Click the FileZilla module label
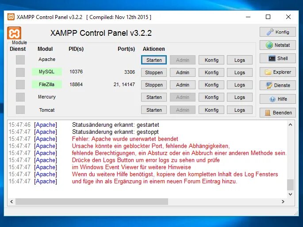This screenshot has height=227, width=303. click(x=47, y=84)
